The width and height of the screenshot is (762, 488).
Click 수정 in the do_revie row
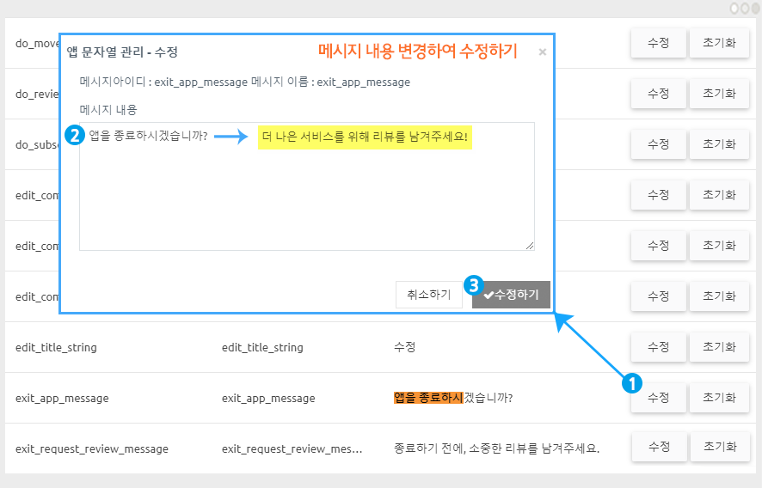click(658, 94)
